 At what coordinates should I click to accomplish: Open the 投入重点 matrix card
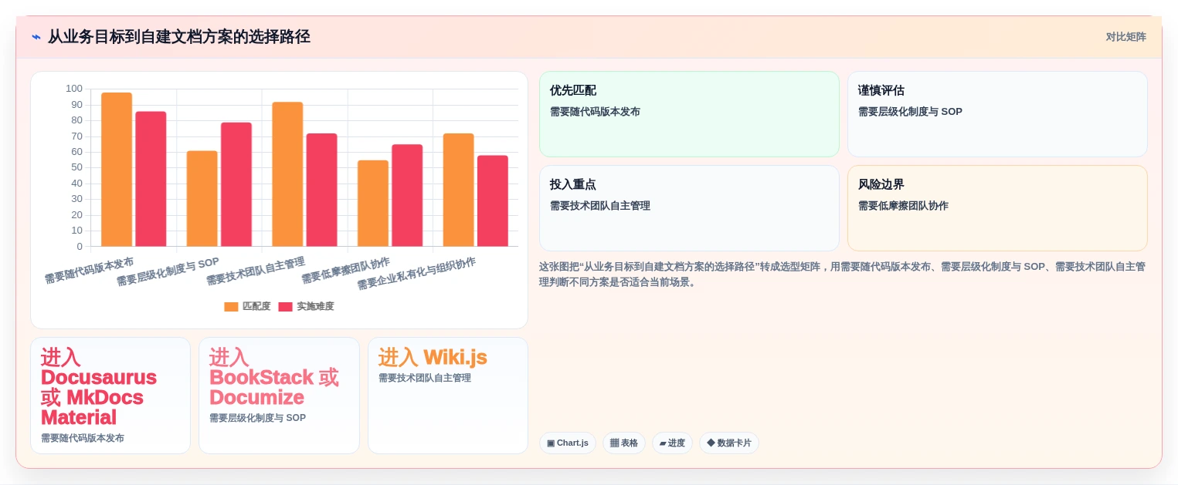pyautogui.click(x=689, y=208)
